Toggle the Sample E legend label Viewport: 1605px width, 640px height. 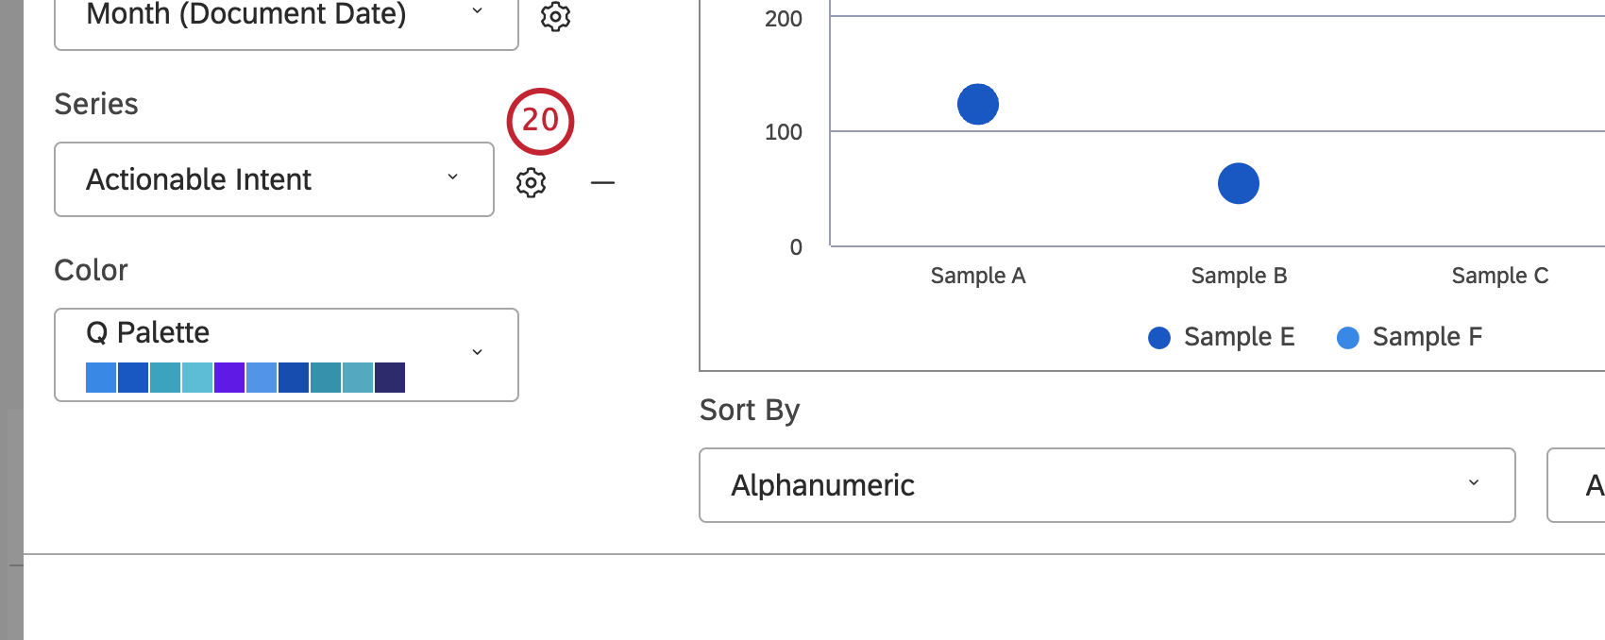pyautogui.click(x=1239, y=337)
